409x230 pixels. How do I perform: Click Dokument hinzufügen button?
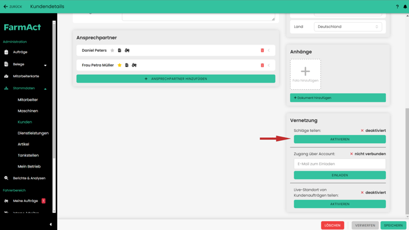[338, 98]
